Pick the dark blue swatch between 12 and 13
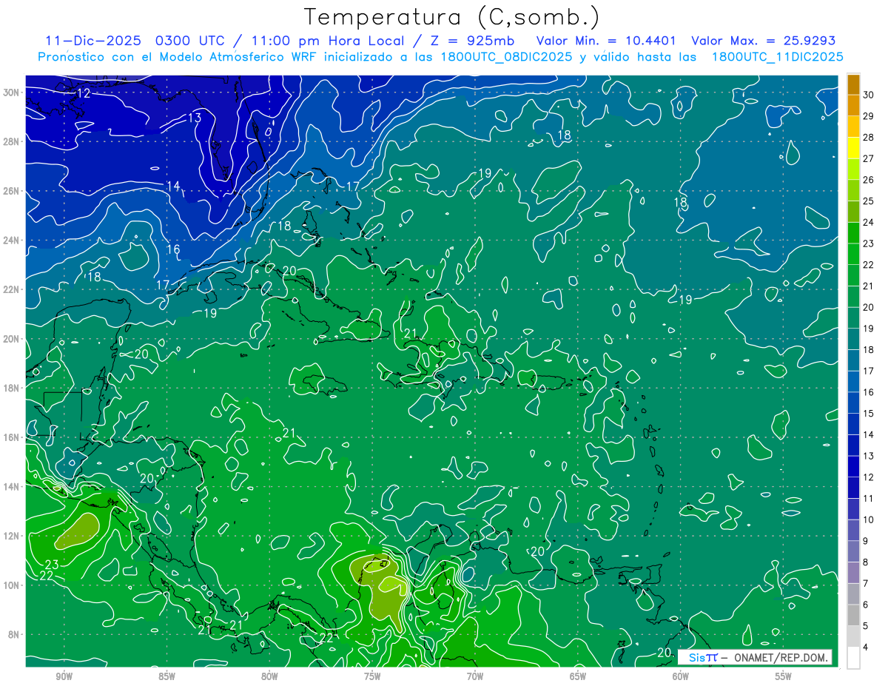The height and width of the screenshot is (686, 888). click(x=853, y=466)
